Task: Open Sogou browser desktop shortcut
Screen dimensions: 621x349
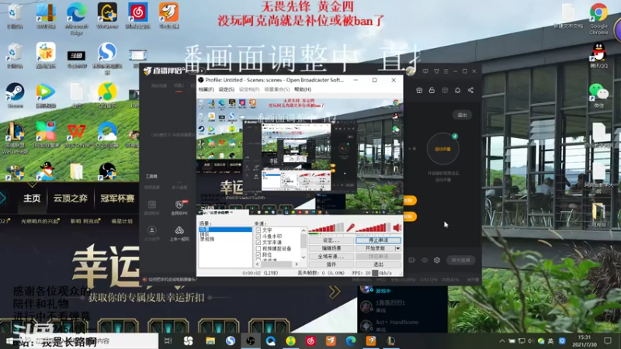Action: [x=107, y=58]
